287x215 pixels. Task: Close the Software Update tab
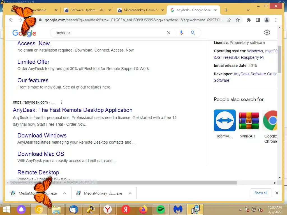(110, 10)
